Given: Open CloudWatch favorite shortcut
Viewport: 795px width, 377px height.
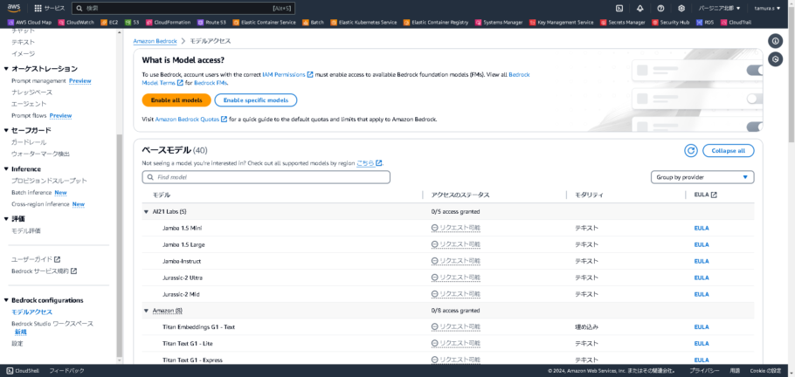Looking at the screenshot, I should (x=76, y=23).
